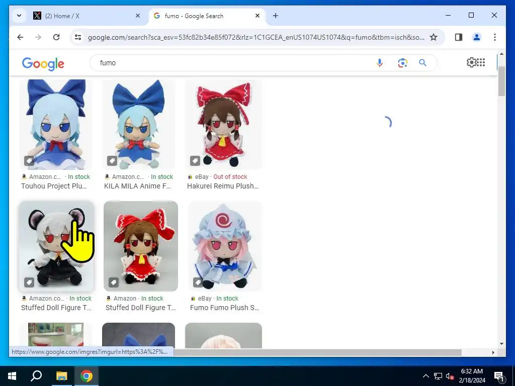Open Google quick settings gear
This screenshot has width=515, height=386.
tap(471, 62)
